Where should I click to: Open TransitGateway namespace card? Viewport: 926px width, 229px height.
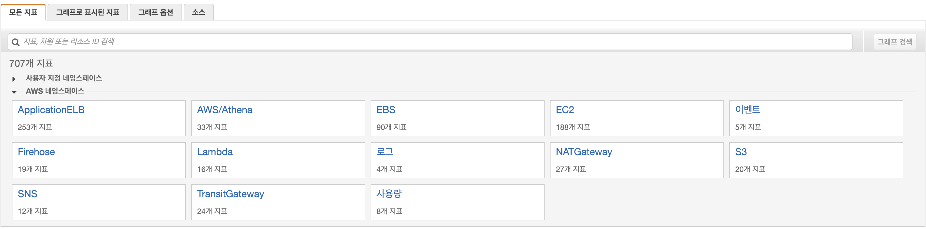coord(278,203)
